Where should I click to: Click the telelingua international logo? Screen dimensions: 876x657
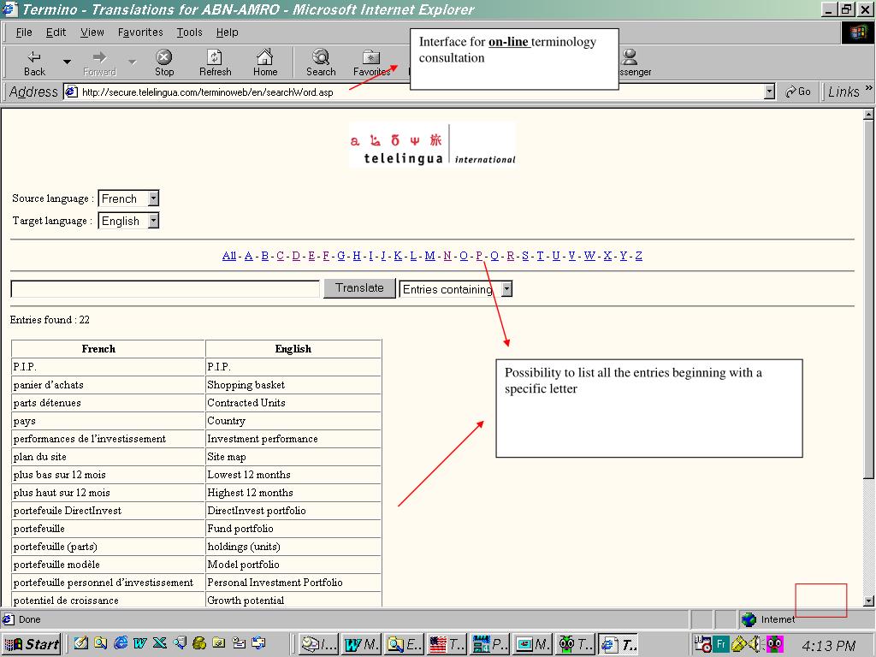click(x=432, y=145)
